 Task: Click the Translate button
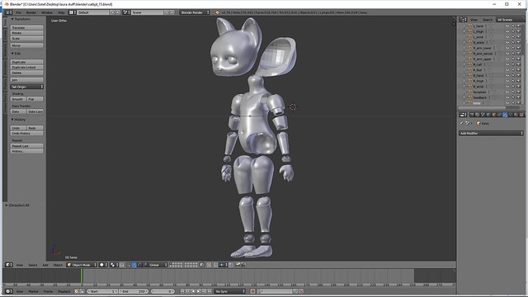pos(26,27)
